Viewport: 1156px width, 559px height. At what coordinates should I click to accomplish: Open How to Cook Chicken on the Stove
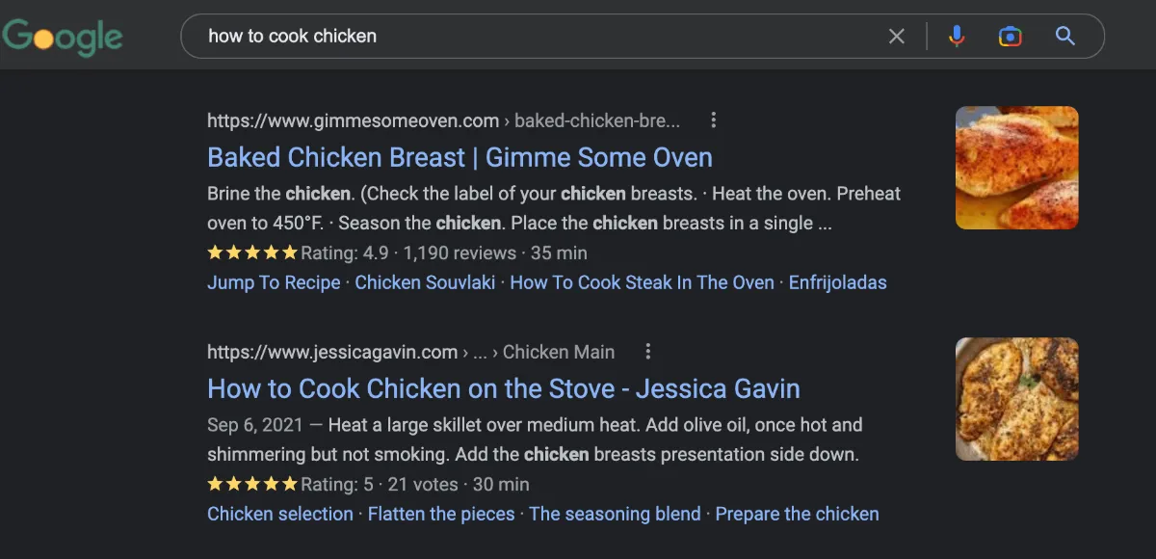pyautogui.click(x=503, y=388)
